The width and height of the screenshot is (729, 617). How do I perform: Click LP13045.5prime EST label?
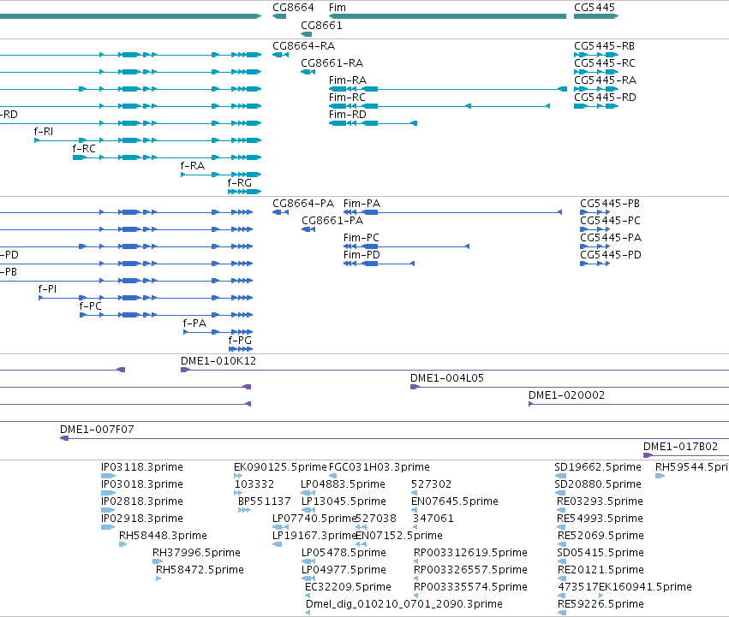pos(344,501)
